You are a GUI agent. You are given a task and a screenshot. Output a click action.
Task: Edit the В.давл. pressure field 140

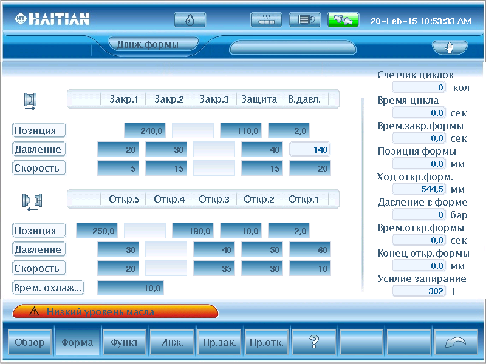[310, 150]
